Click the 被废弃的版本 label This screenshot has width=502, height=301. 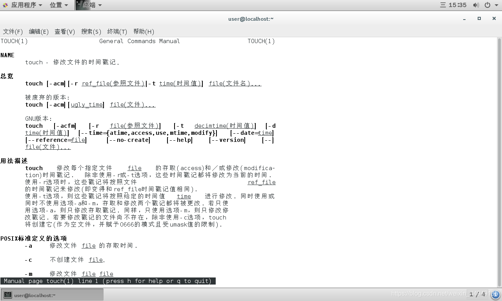point(47,98)
